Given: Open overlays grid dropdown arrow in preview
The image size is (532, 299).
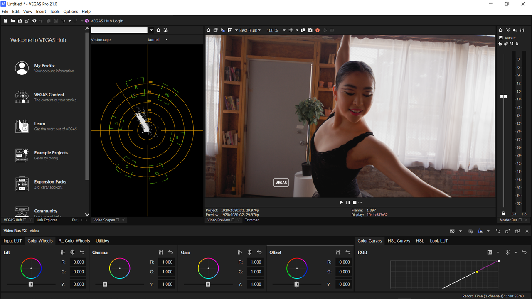Looking at the screenshot, I should tap(296, 30).
